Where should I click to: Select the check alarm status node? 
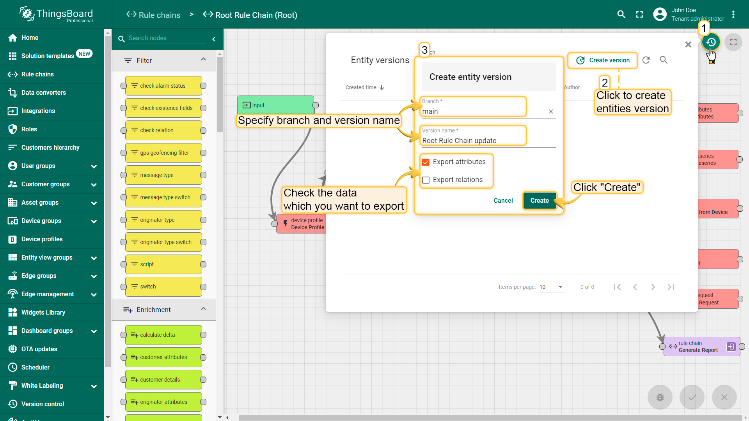(163, 86)
